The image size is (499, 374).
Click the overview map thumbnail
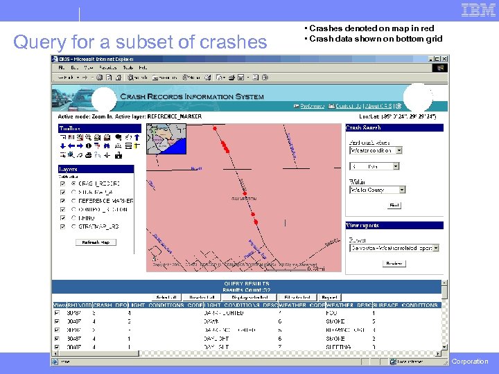click(x=166, y=139)
